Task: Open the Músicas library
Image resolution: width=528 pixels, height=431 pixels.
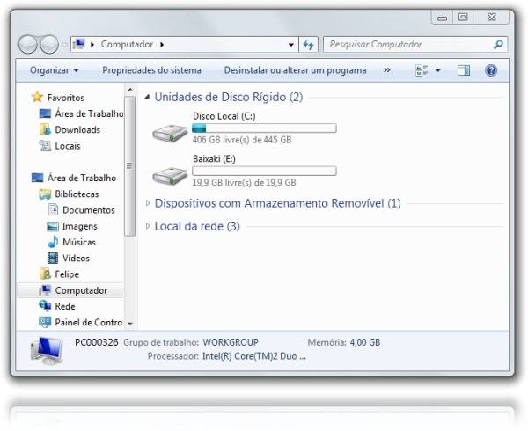Action: pos(71,242)
